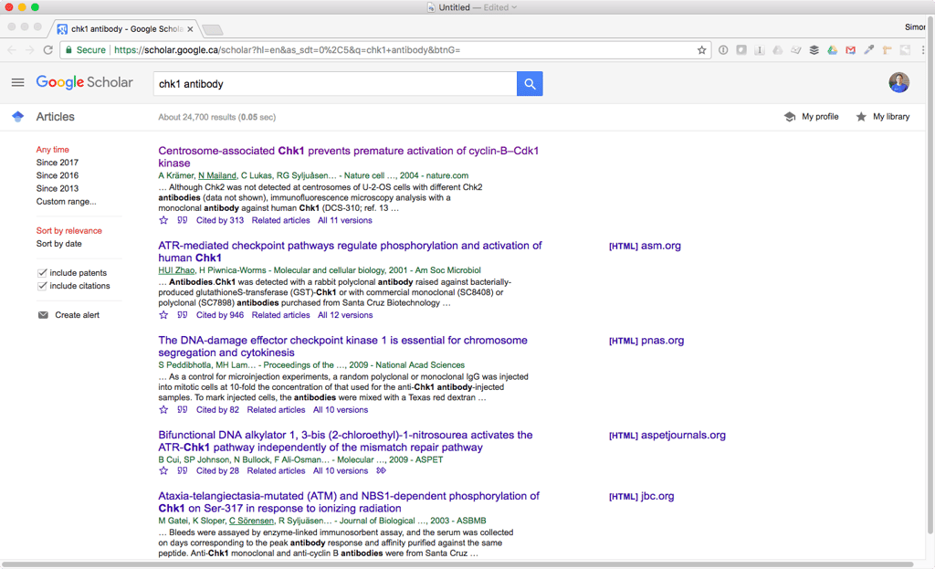Go forward using the browser forward arrow
The width and height of the screenshot is (935, 569).
30,50
